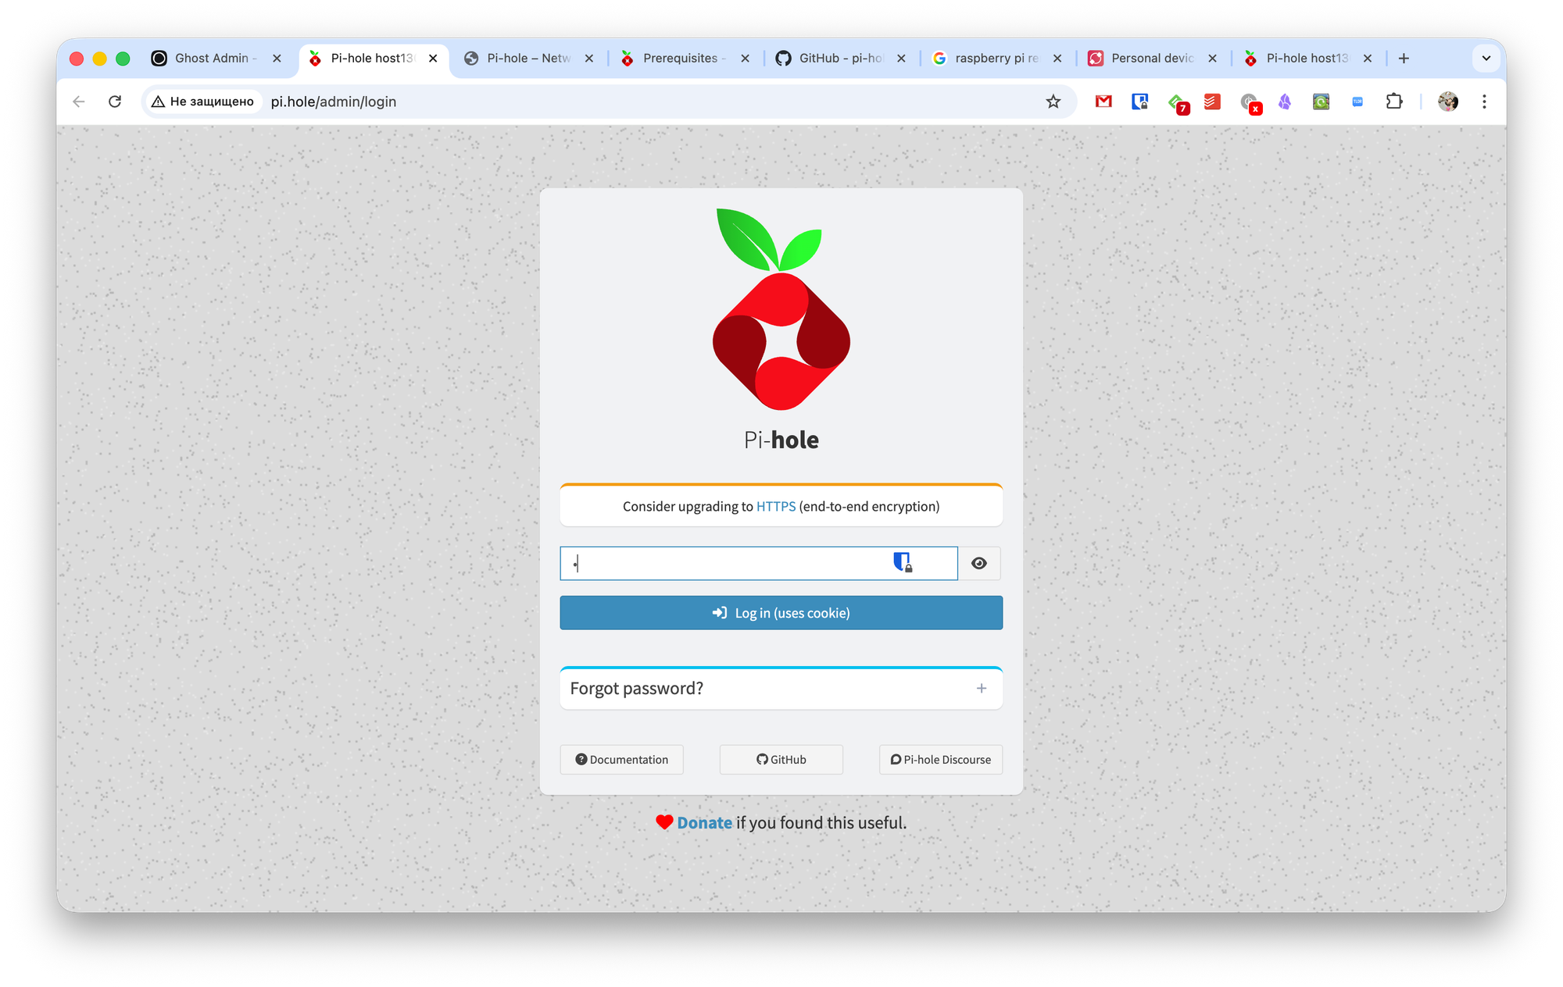Focus the password input field
Viewport: 1563px width, 987px height.
[x=727, y=563]
